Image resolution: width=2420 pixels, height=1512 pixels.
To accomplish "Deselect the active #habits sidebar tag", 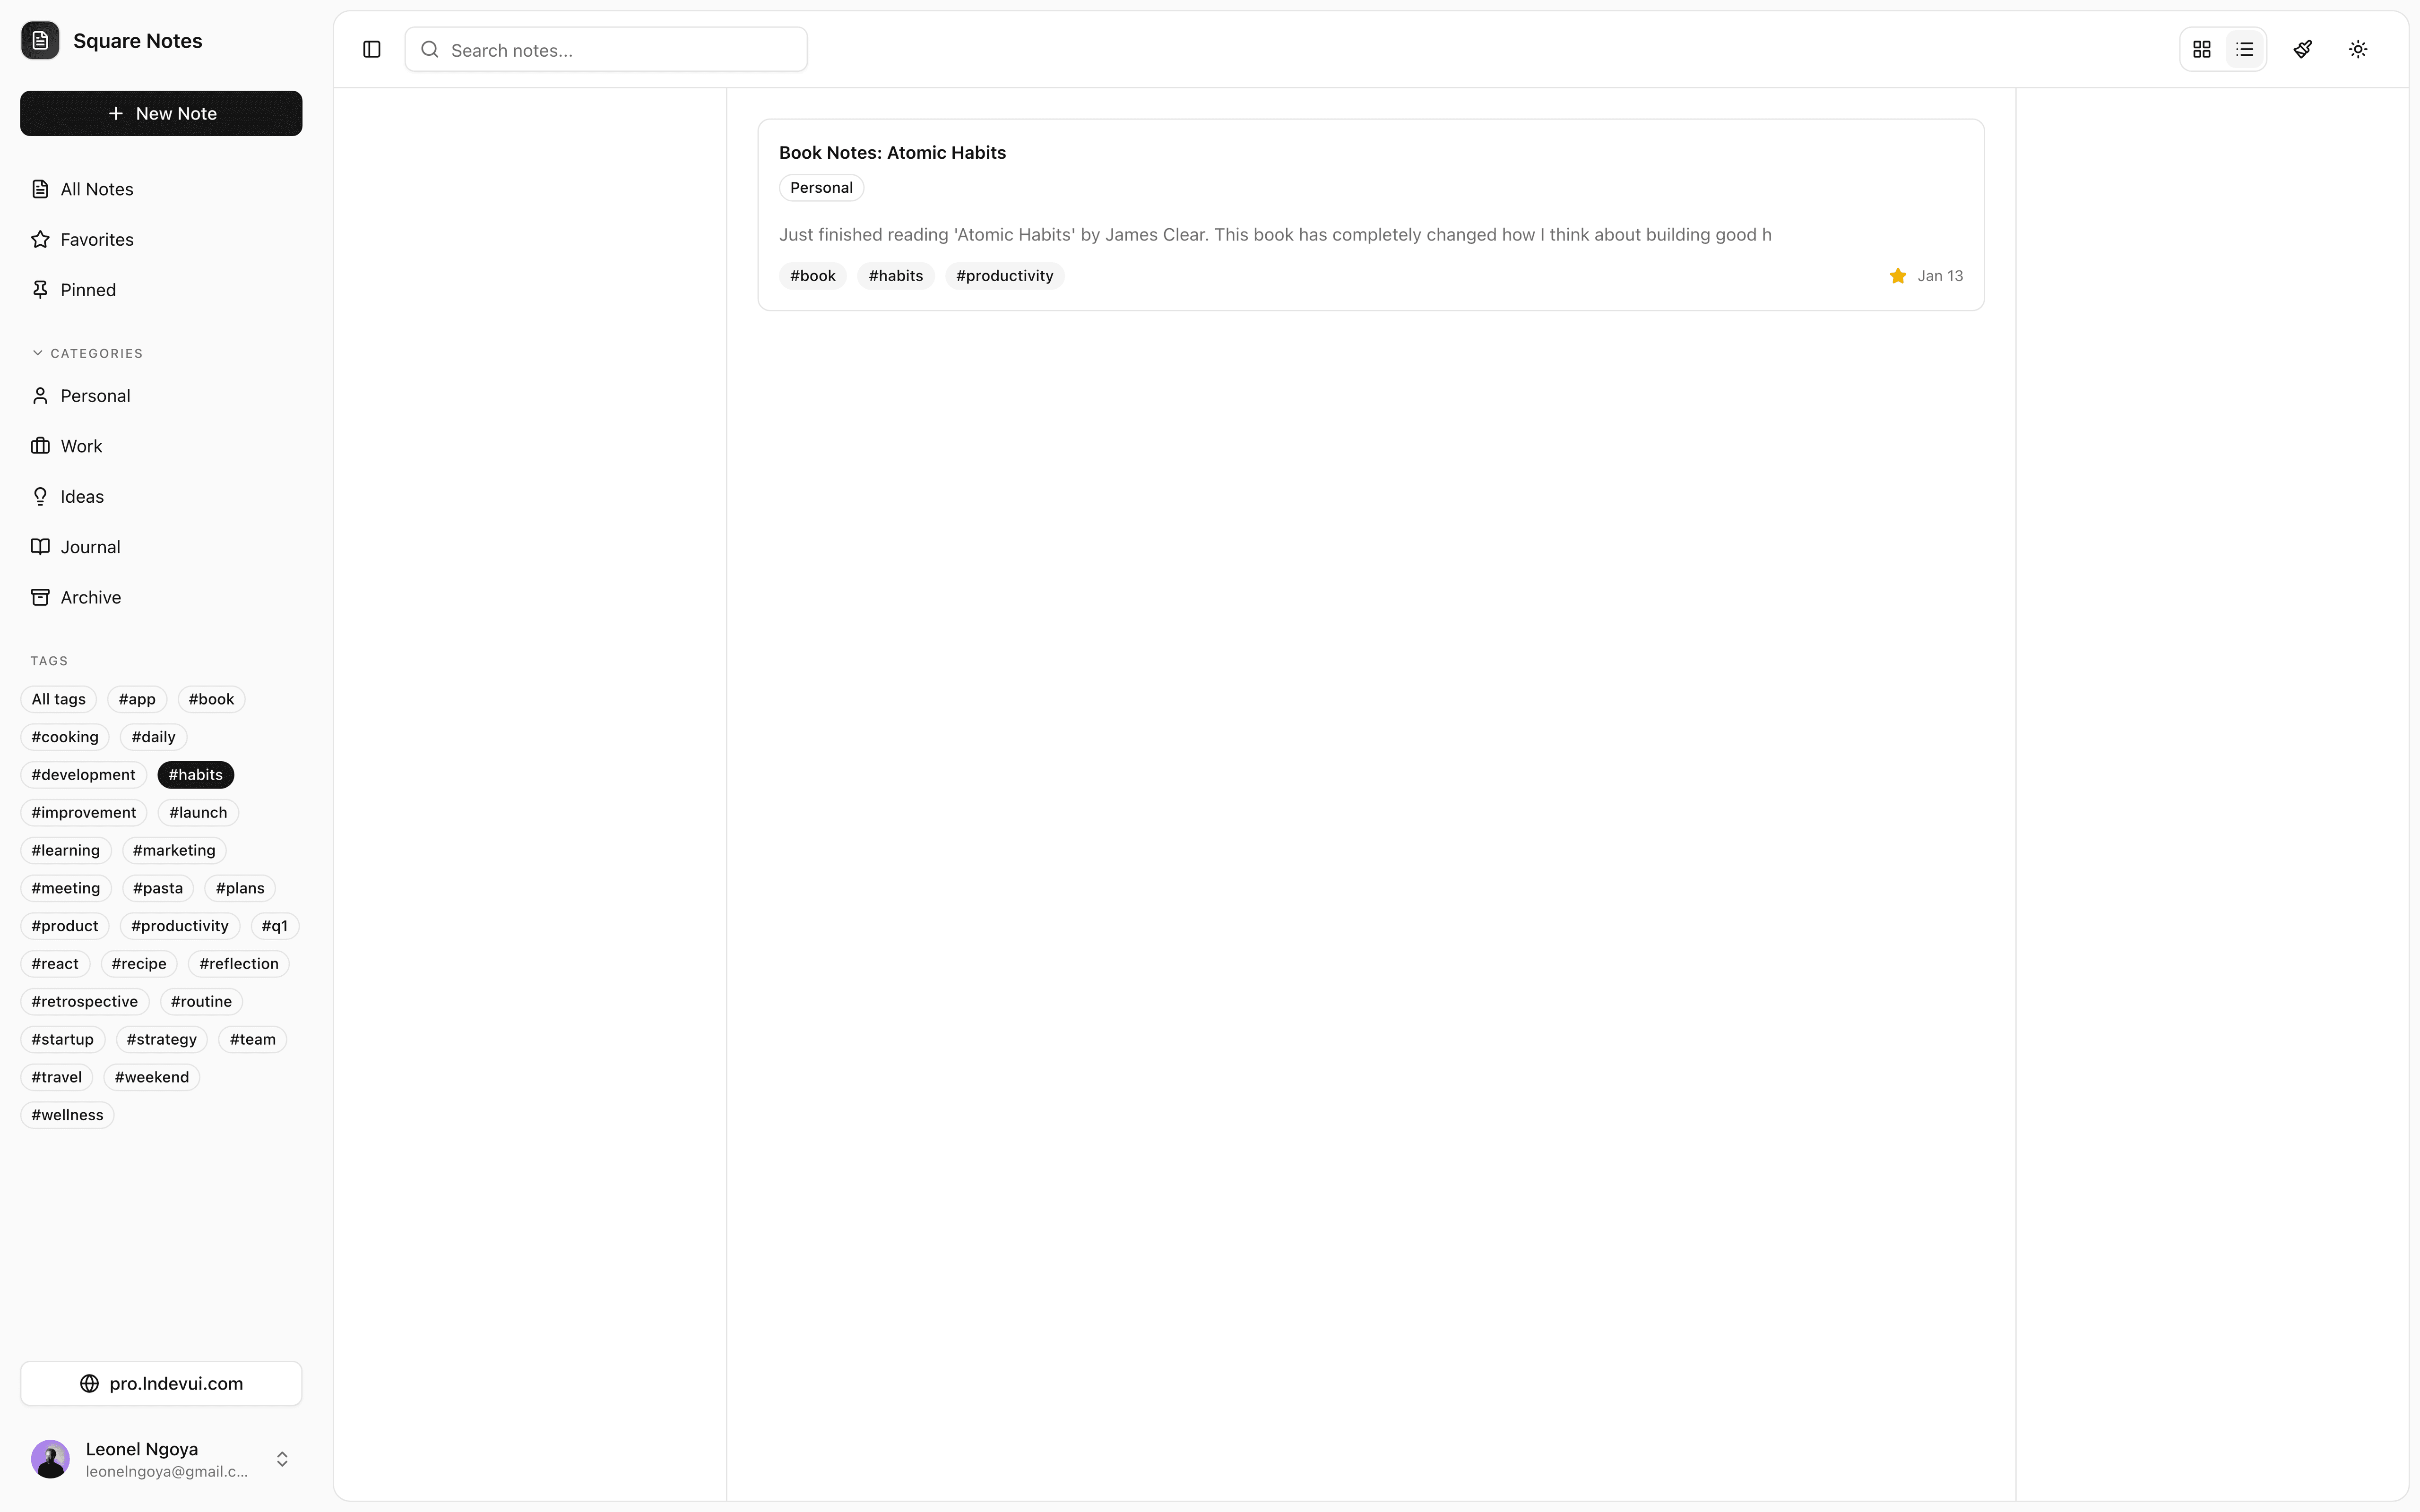I will (196, 775).
